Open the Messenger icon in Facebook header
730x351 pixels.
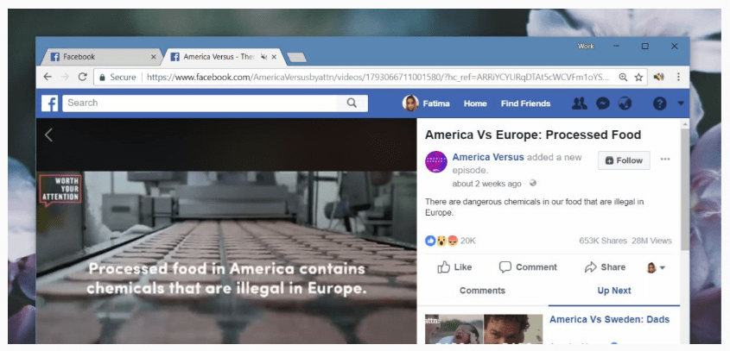pyautogui.click(x=602, y=103)
